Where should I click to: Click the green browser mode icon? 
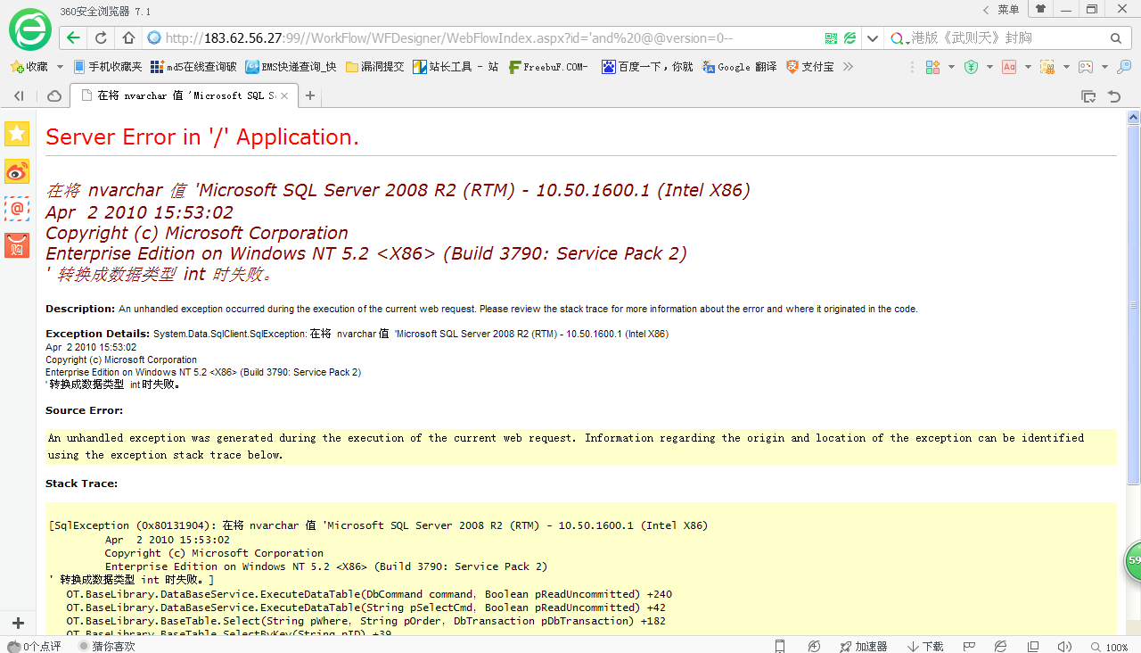tap(850, 38)
